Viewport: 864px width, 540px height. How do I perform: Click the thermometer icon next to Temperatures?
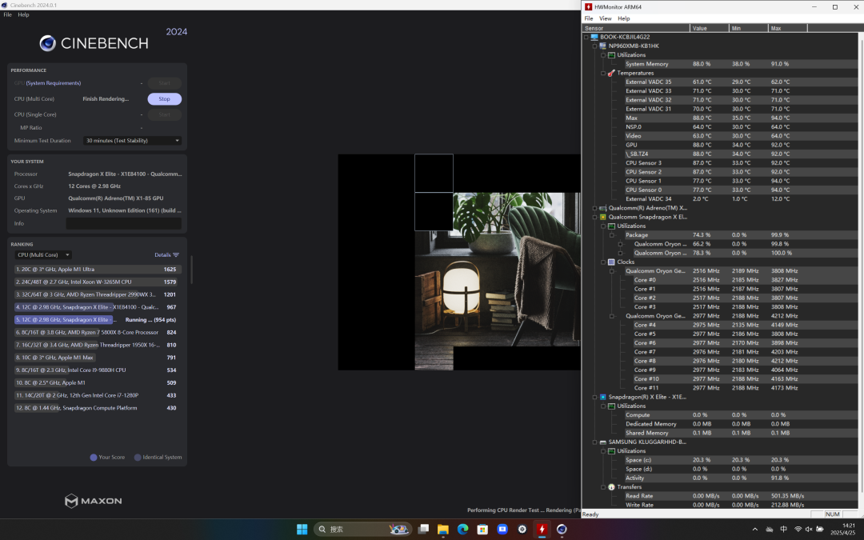tap(611, 73)
